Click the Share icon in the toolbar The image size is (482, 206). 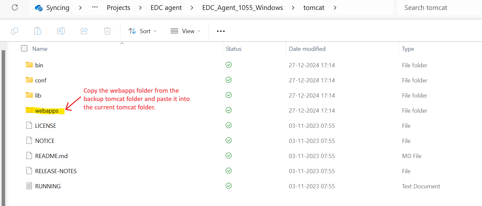point(84,31)
